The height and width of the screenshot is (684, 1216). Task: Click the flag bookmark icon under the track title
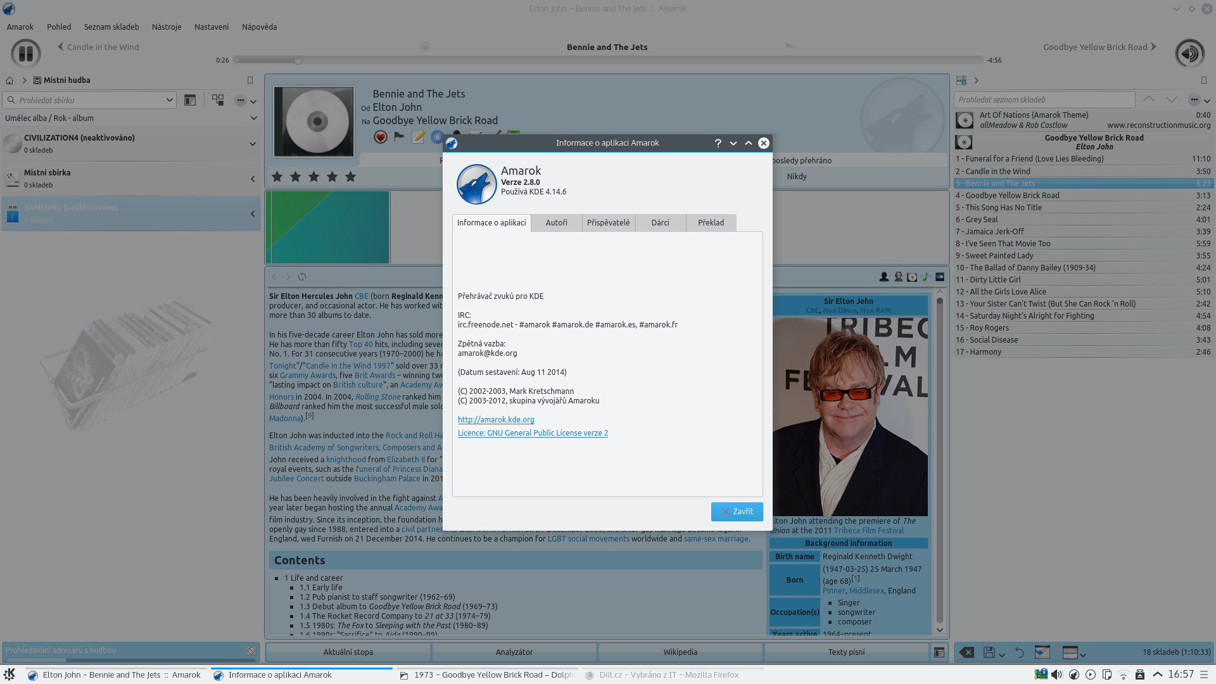[399, 136]
